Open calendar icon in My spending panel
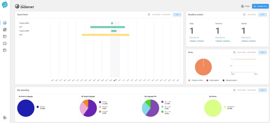270x123 pixels. (x=234, y=90)
